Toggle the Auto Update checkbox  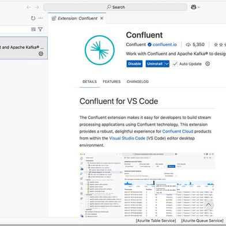pyautogui.click(x=175, y=64)
